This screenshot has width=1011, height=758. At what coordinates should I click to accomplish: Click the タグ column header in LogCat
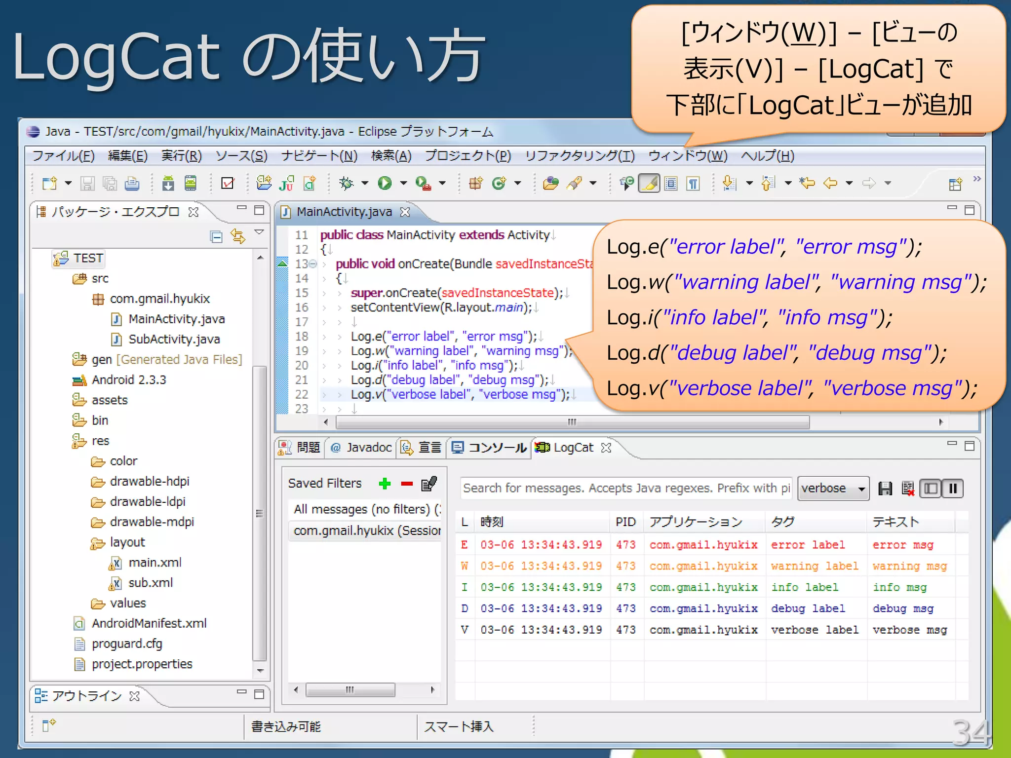point(816,522)
